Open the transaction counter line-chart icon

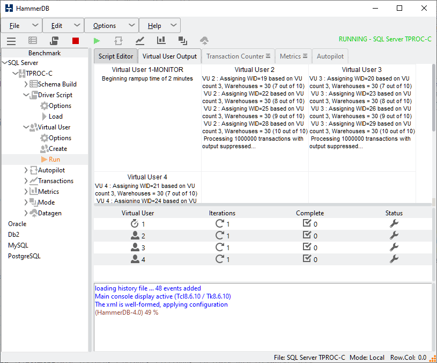139,41
